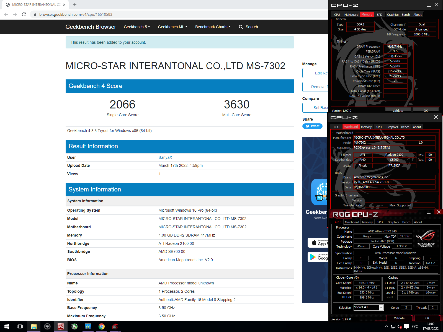Open a new browser tab

[x=75, y=5]
